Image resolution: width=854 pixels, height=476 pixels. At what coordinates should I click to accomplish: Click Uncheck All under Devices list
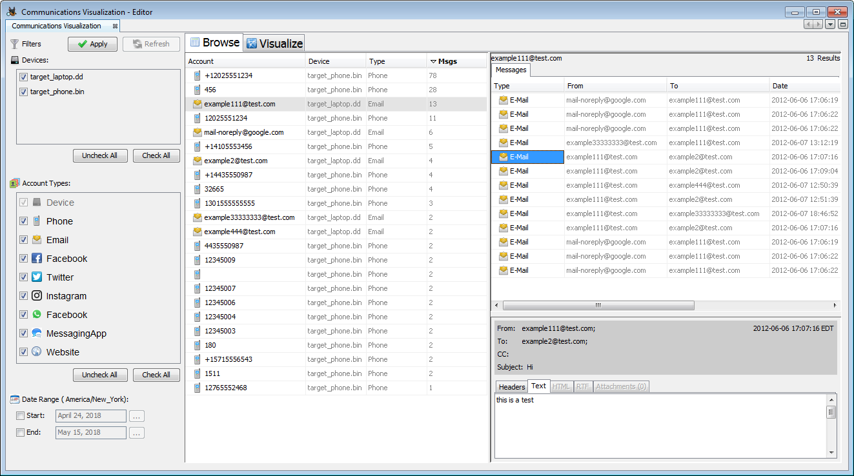click(99, 155)
